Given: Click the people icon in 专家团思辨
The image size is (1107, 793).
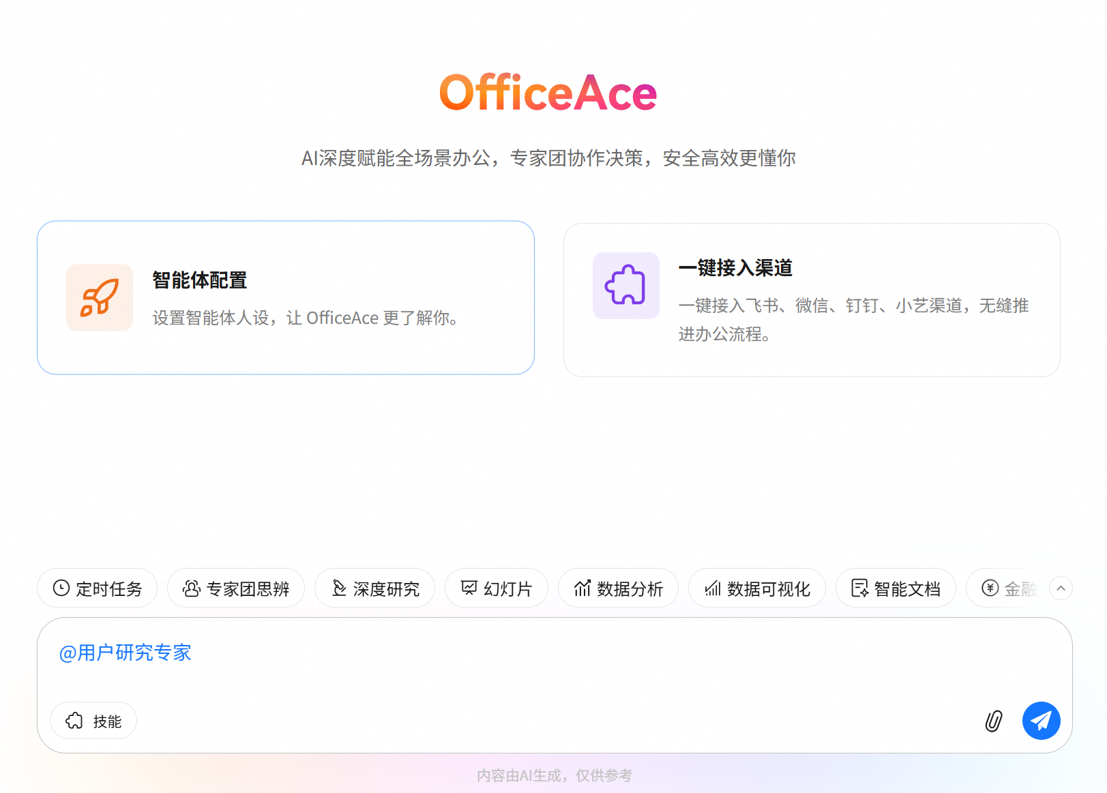Looking at the screenshot, I should pos(192,588).
